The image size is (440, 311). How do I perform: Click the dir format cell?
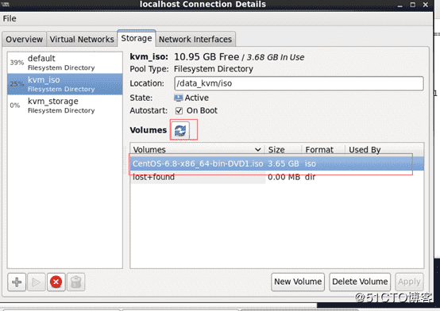pos(310,177)
